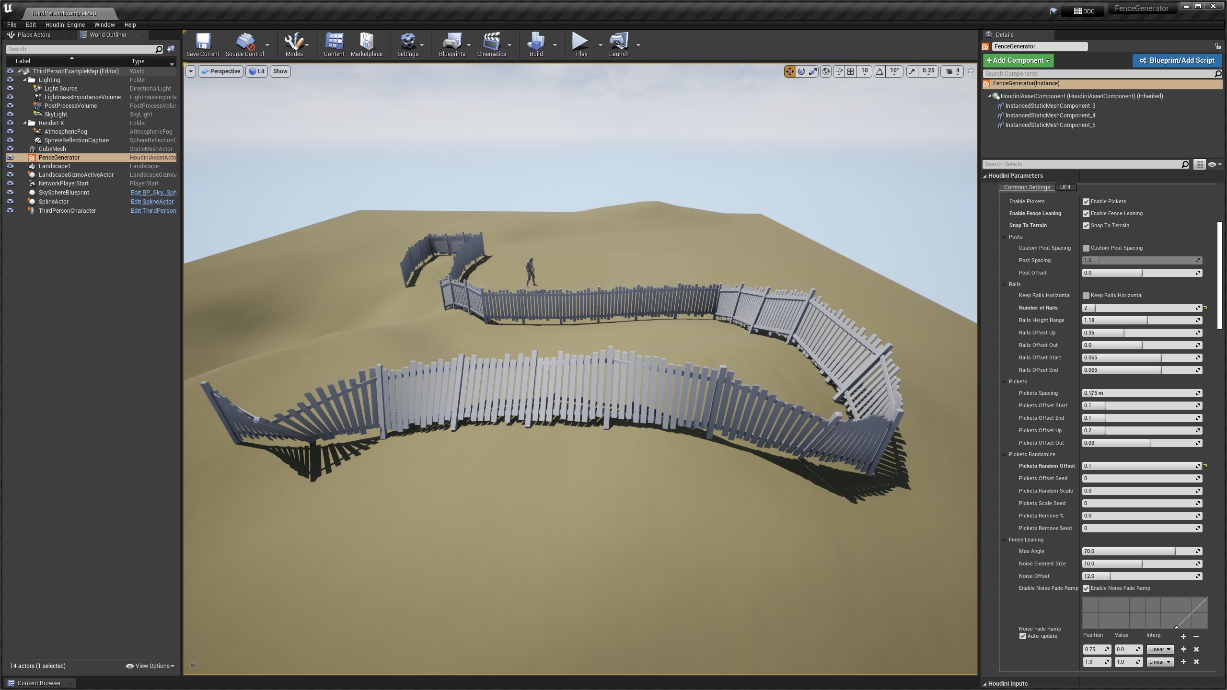Viewport: 1227px width, 690px height.
Task: Open the Houdini Engine menu
Action: [x=65, y=24]
